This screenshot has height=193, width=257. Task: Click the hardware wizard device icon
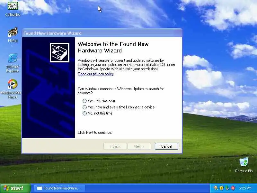coord(59,52)
